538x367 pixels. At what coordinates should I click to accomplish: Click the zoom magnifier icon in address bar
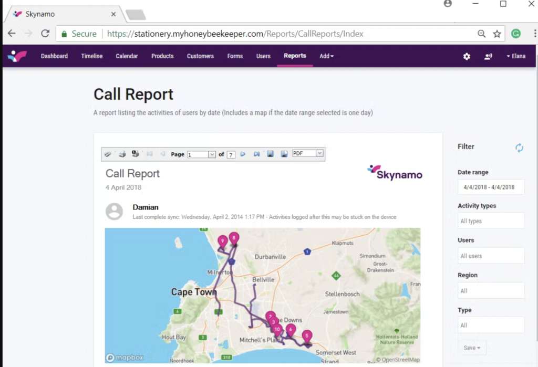(481, 34)
